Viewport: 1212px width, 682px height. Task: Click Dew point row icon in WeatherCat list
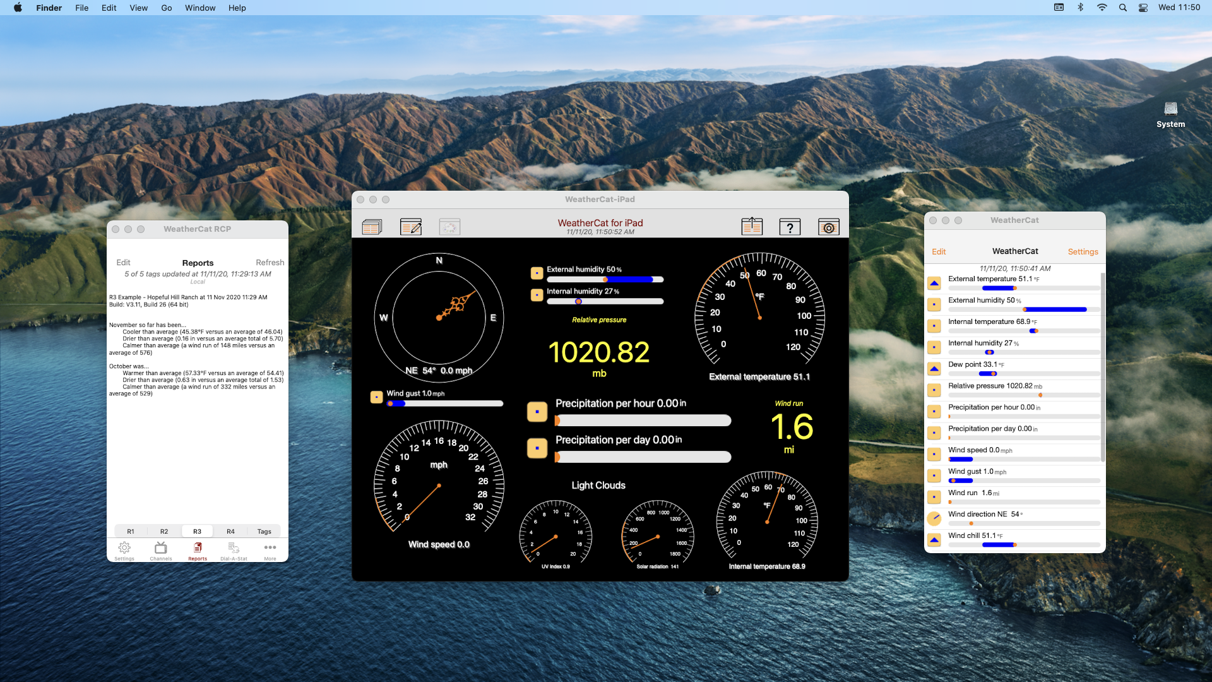click(x=934, y=369)
